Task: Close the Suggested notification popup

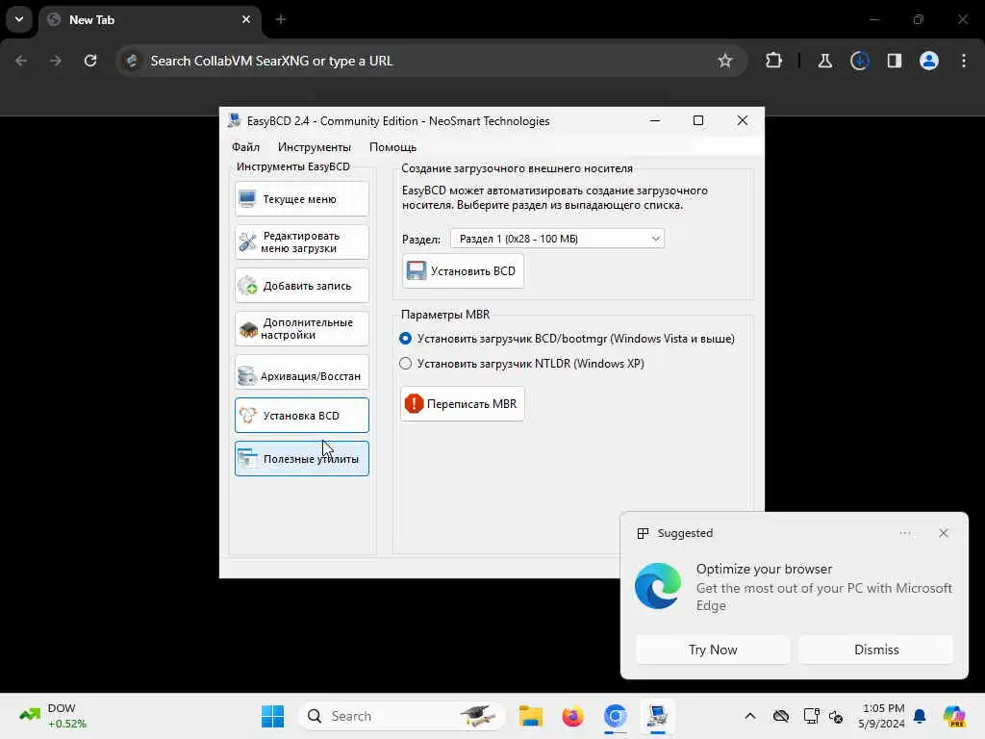Action: pos(944,533)
